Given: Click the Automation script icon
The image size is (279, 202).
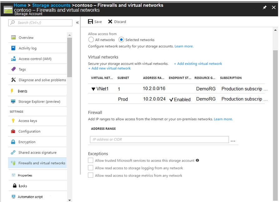Looking at the screenshot, I should coord(13,197).
